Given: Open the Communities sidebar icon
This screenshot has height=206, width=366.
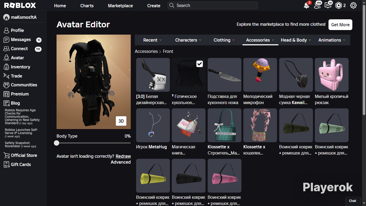Looking at the screenshot, I should [6, 85].
